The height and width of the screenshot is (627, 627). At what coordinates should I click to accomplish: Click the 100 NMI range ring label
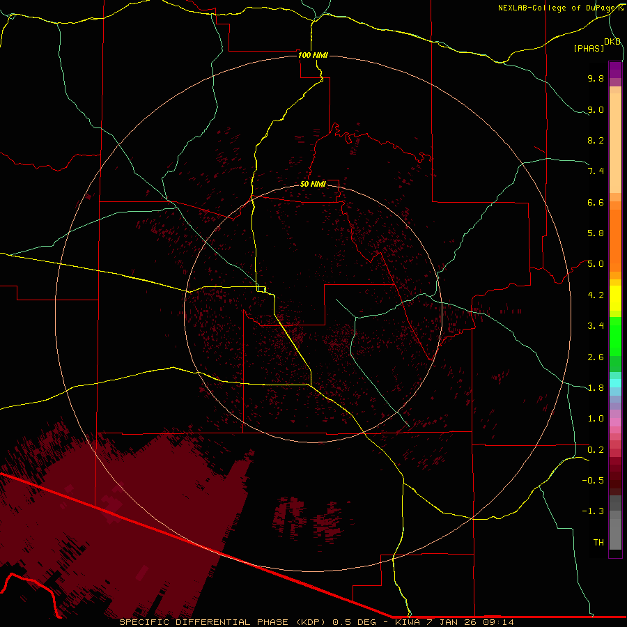point(313,55)
